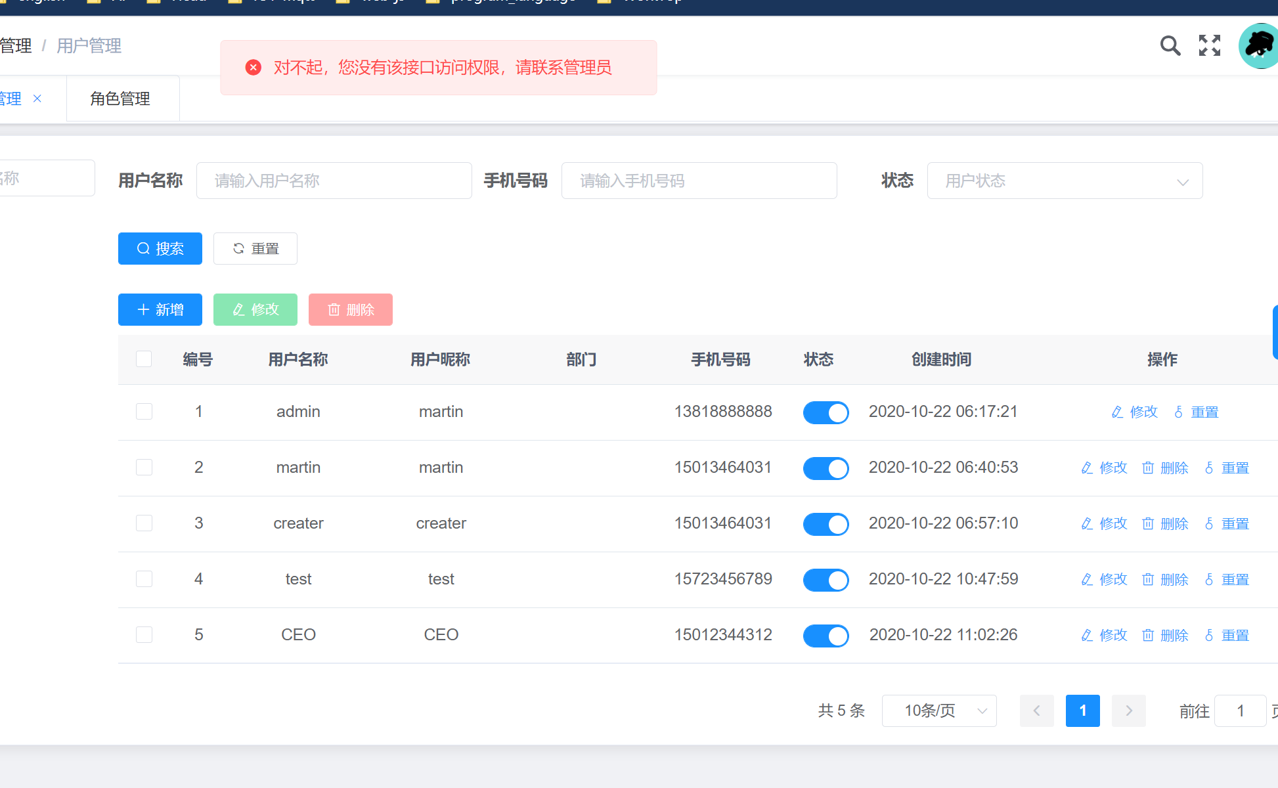Go to next page with right chevron
This screenshot has width=1278, height=788.
click(1129, 711)
